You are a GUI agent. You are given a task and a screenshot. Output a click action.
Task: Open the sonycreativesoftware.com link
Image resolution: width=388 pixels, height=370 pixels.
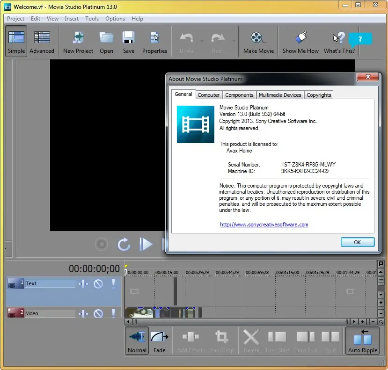(264, 225)
